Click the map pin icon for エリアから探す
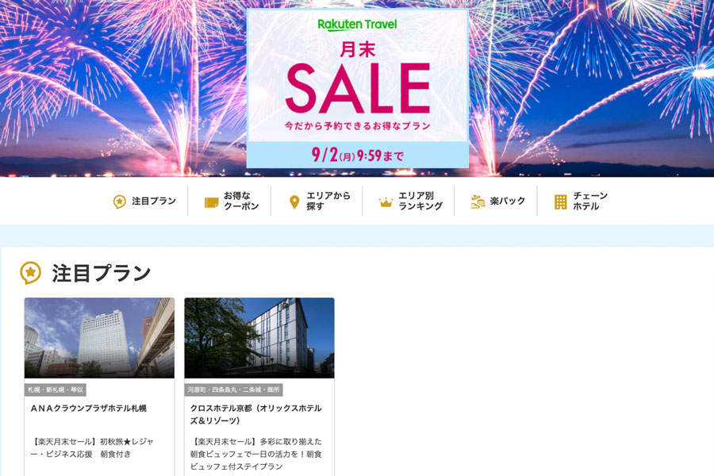This screenshot has width=714, height=476. 294,202
